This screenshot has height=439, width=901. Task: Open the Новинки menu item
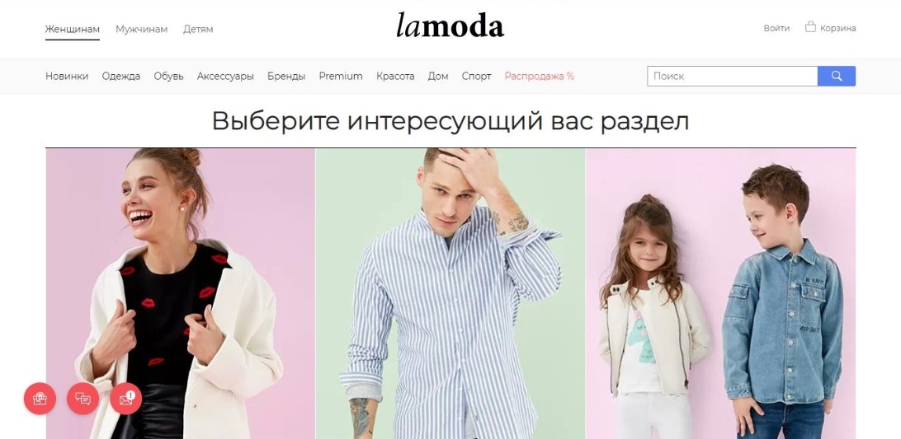[x=67, y=77]
